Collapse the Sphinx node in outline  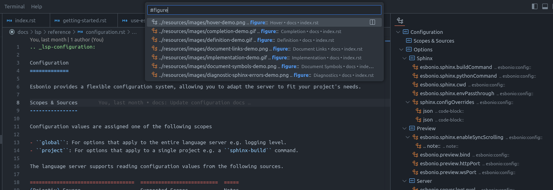coord(404,58)
